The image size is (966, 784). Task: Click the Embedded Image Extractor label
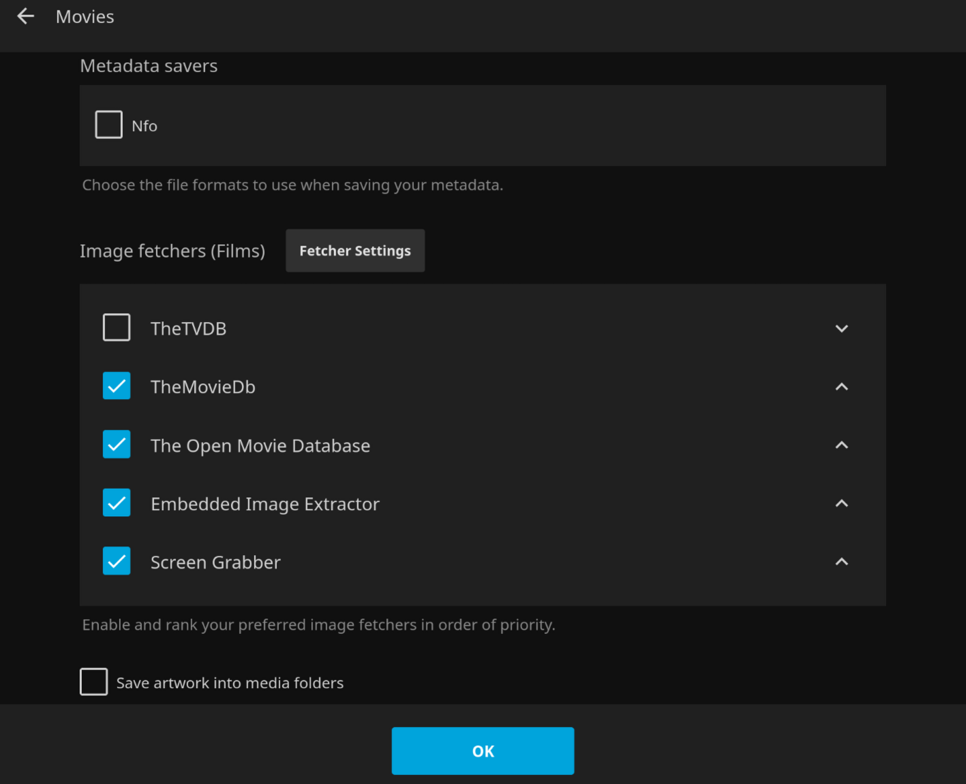265,504
